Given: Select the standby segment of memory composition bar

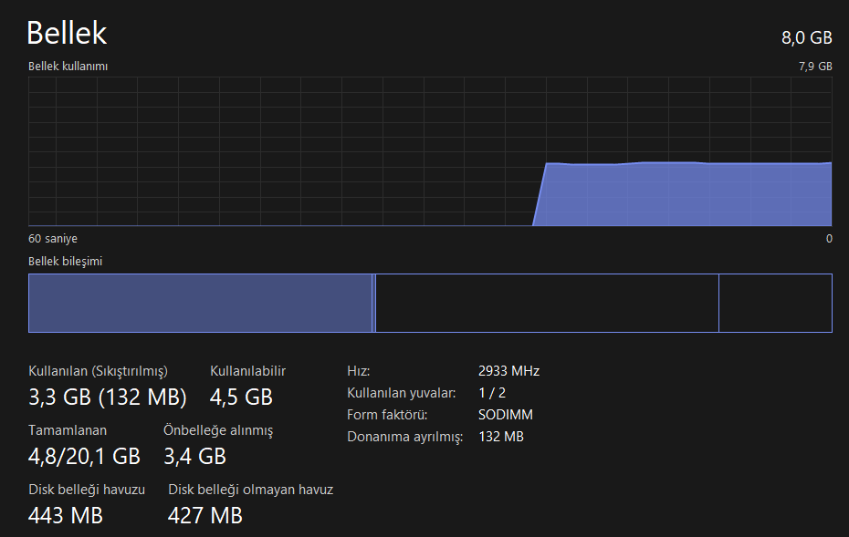Looking at the screenshot, I should click(x=547, y=303).
